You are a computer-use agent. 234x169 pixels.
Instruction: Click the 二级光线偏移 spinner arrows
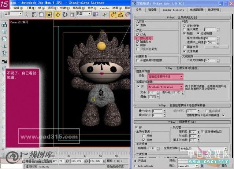[218, 60]
